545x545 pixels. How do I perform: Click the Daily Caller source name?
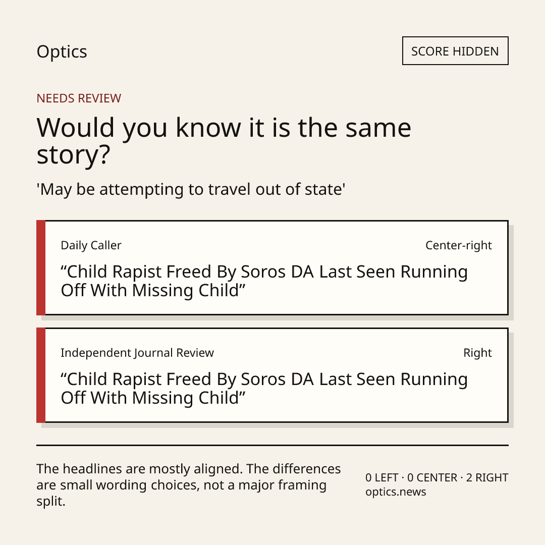point(91,245)
